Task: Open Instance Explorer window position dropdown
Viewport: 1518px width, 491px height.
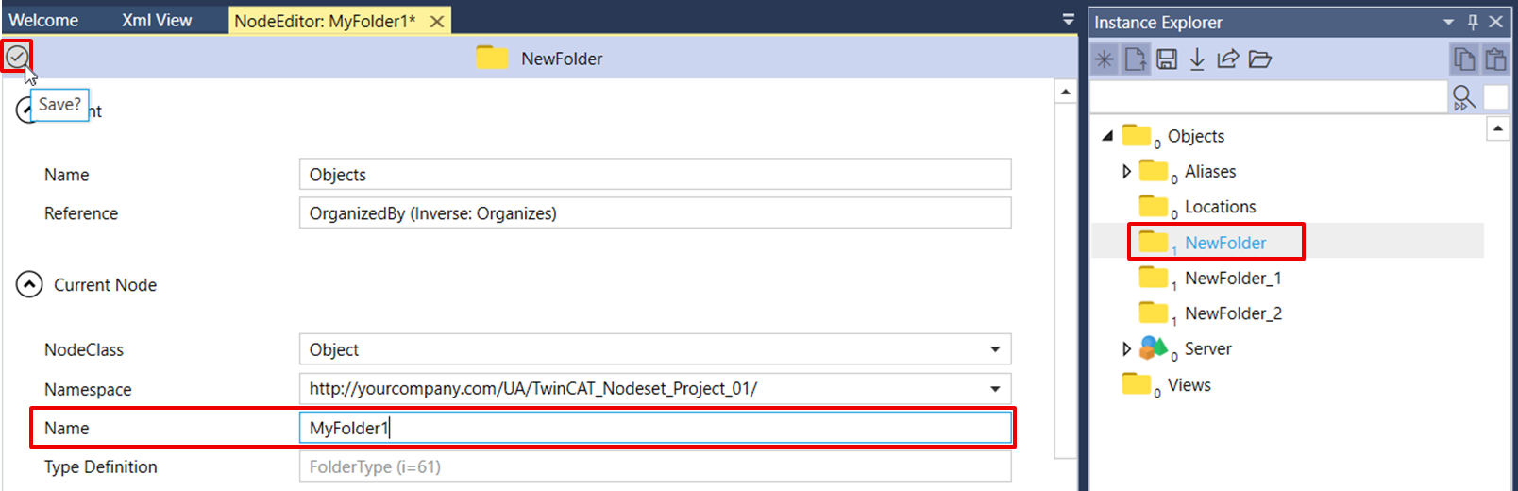Action: [1449, 22]
